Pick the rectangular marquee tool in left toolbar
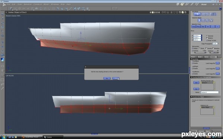The image size is (223, 139). coord(3,80)
